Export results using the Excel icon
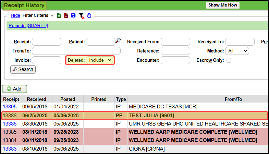 (59, 15)
